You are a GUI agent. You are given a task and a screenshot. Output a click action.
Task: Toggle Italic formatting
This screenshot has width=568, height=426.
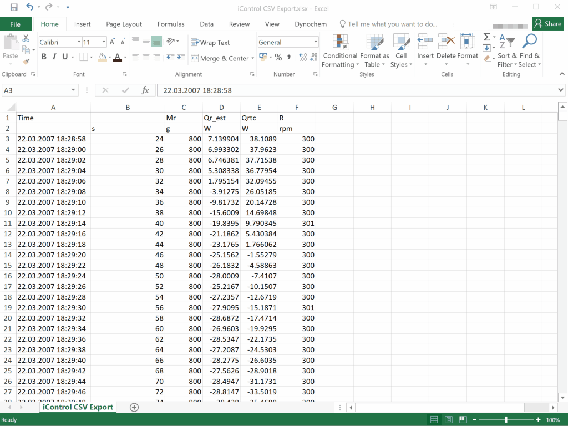[54, 57]
